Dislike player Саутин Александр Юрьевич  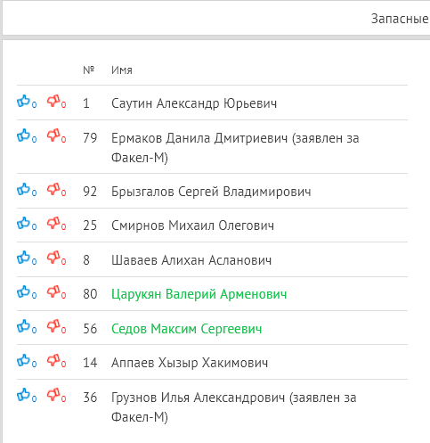pos(53,101)
